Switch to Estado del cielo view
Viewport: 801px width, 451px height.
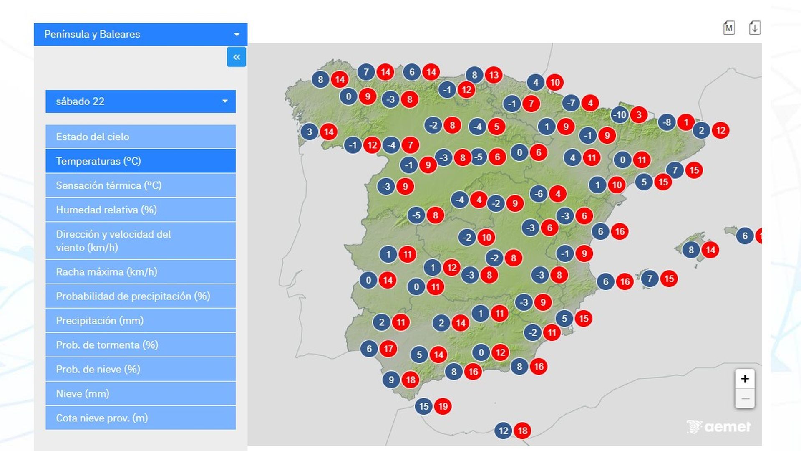pyautogui.click(x=140, y=137)
